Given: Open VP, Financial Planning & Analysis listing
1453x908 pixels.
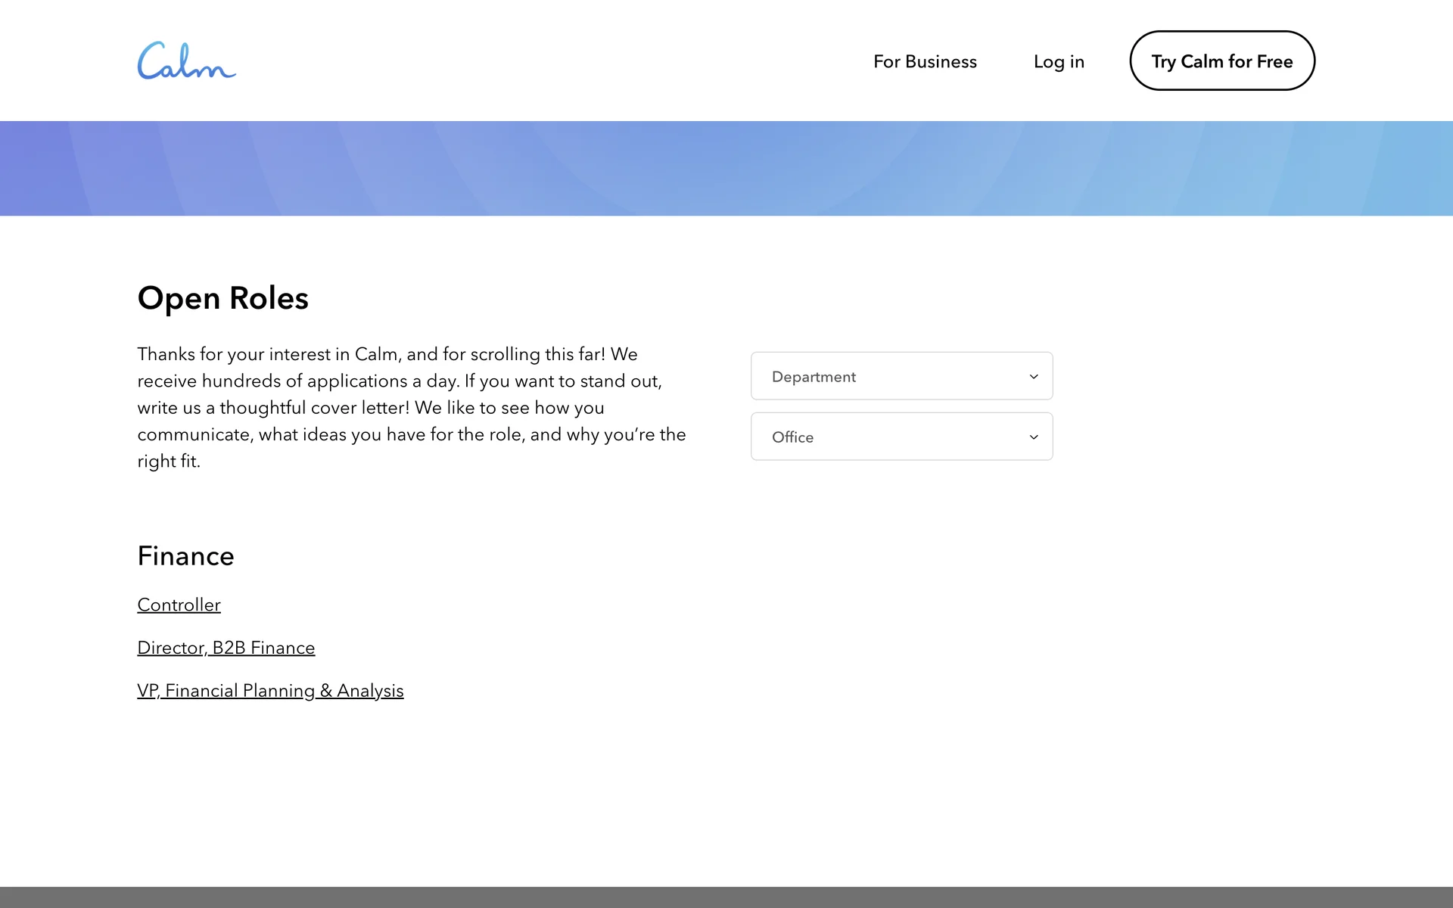Looking at the screenshot, I should (x=270, y=691).
